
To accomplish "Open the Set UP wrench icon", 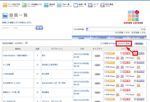I will (x=102, y=5).
